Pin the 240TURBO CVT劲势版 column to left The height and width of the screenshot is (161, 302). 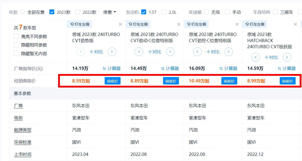pos(80,24)
